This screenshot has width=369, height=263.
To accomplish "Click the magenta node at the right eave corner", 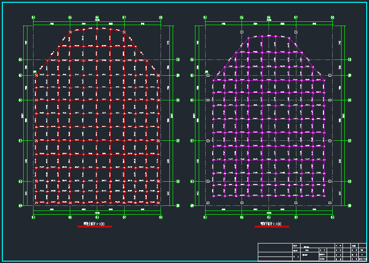I will pos(324,79).
